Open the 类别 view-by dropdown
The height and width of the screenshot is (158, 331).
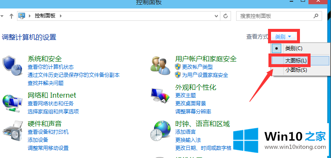pos(283,37)
